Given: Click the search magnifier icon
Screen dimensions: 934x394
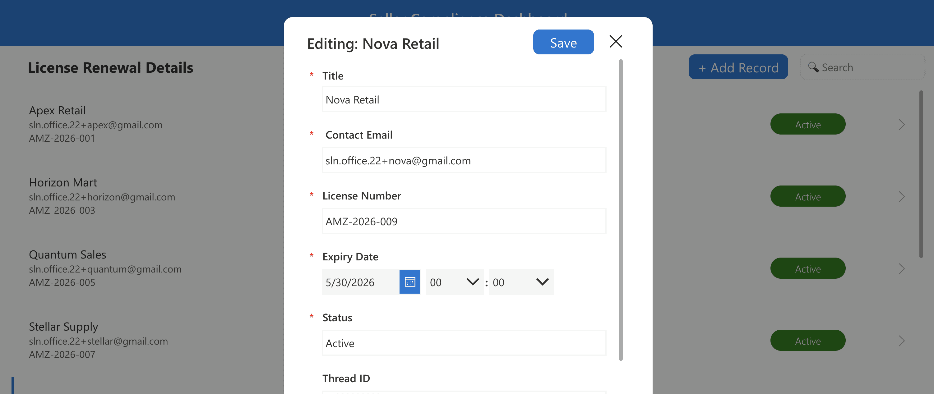Looking at the screenshot, I should point(813,67).
